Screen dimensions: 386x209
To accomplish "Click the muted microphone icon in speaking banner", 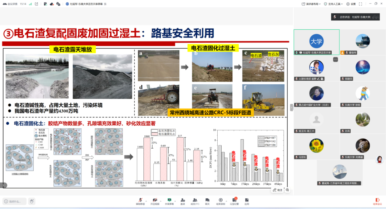I will tap(335, 17).
